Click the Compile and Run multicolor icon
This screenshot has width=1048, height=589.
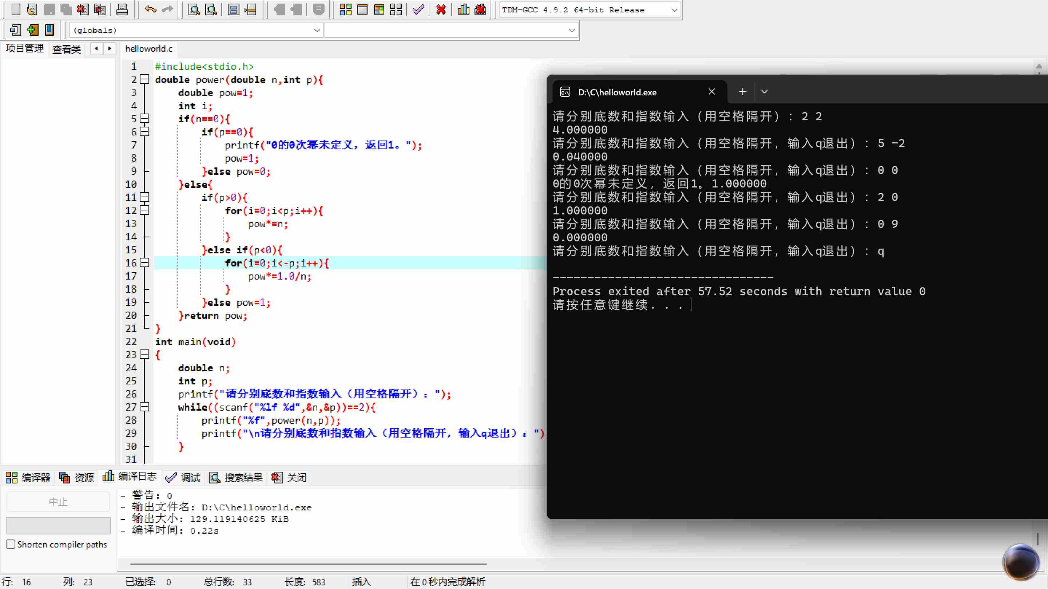[x=379, y=9]
